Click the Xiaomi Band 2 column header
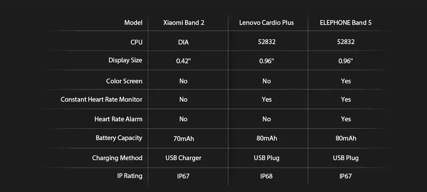The width and height of the screenshot is (427, 192). click(x=184, y=23)
